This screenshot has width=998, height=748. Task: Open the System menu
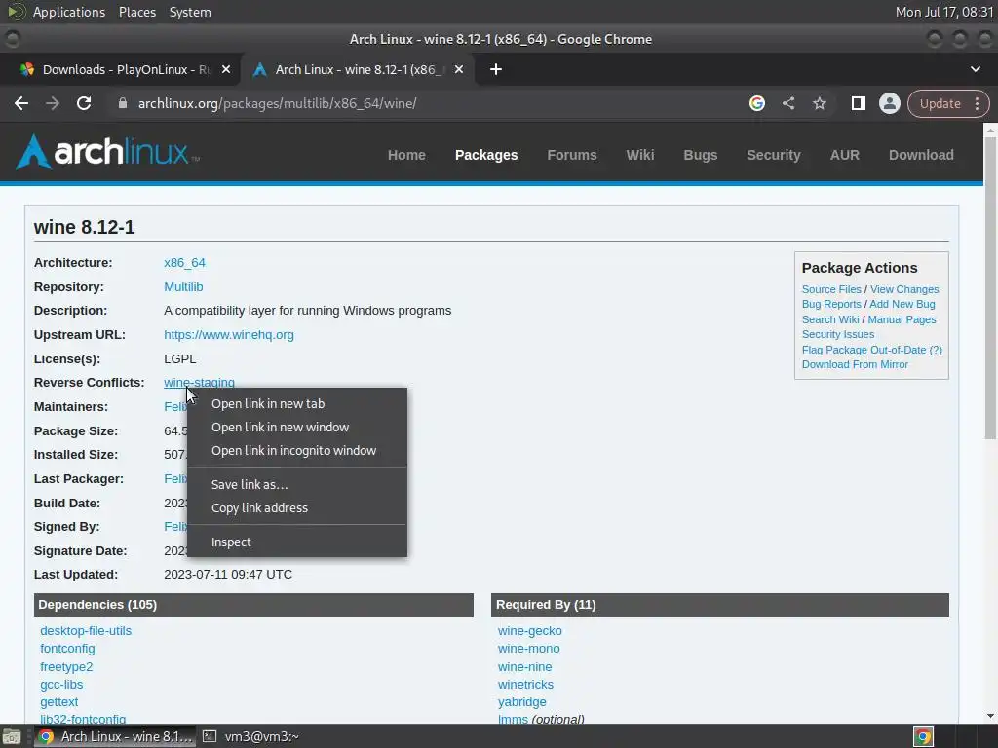point(190,12)
